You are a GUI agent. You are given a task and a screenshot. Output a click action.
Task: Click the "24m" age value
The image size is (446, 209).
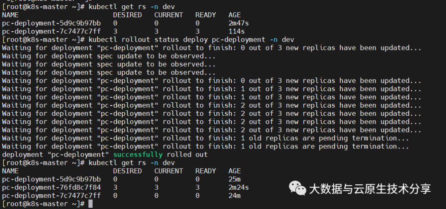pyautogui.click(x=235, y=196)
